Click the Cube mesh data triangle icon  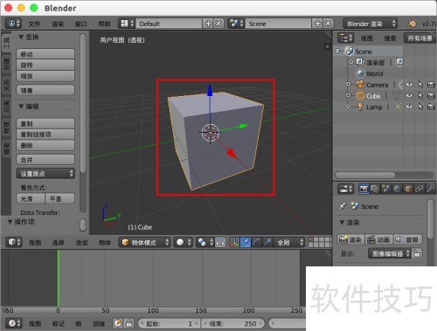click(x=396, y=95)
